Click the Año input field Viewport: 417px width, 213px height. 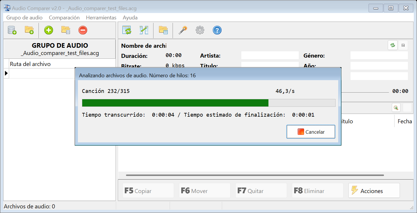tap(379, 66)
